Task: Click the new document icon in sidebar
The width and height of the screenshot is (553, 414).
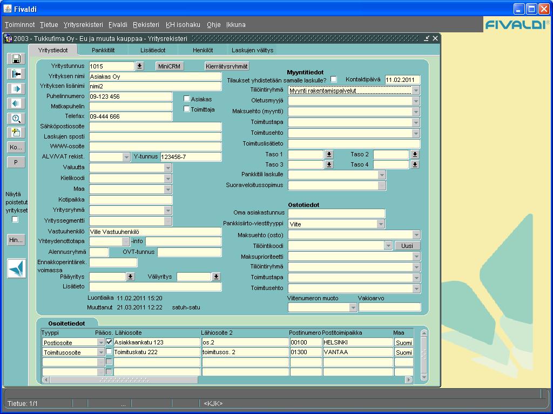Action: coord(16,133)
